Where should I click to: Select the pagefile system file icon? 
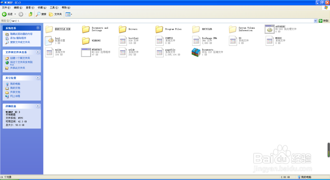159,52
